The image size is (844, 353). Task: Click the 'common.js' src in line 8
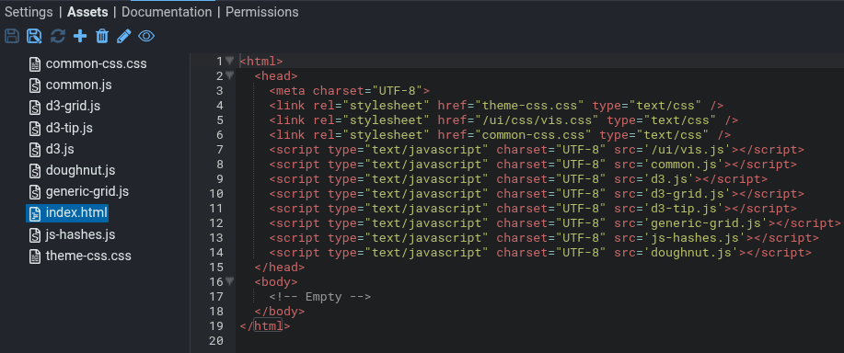pos(684,164)
